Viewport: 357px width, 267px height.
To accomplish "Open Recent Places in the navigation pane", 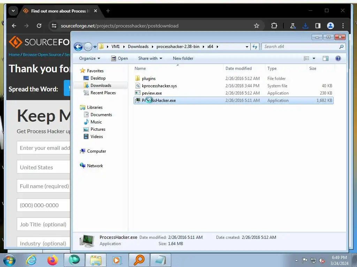I will [103, 92].
